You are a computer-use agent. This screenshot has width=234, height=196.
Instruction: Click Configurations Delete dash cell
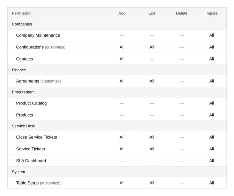click(182, 47)
